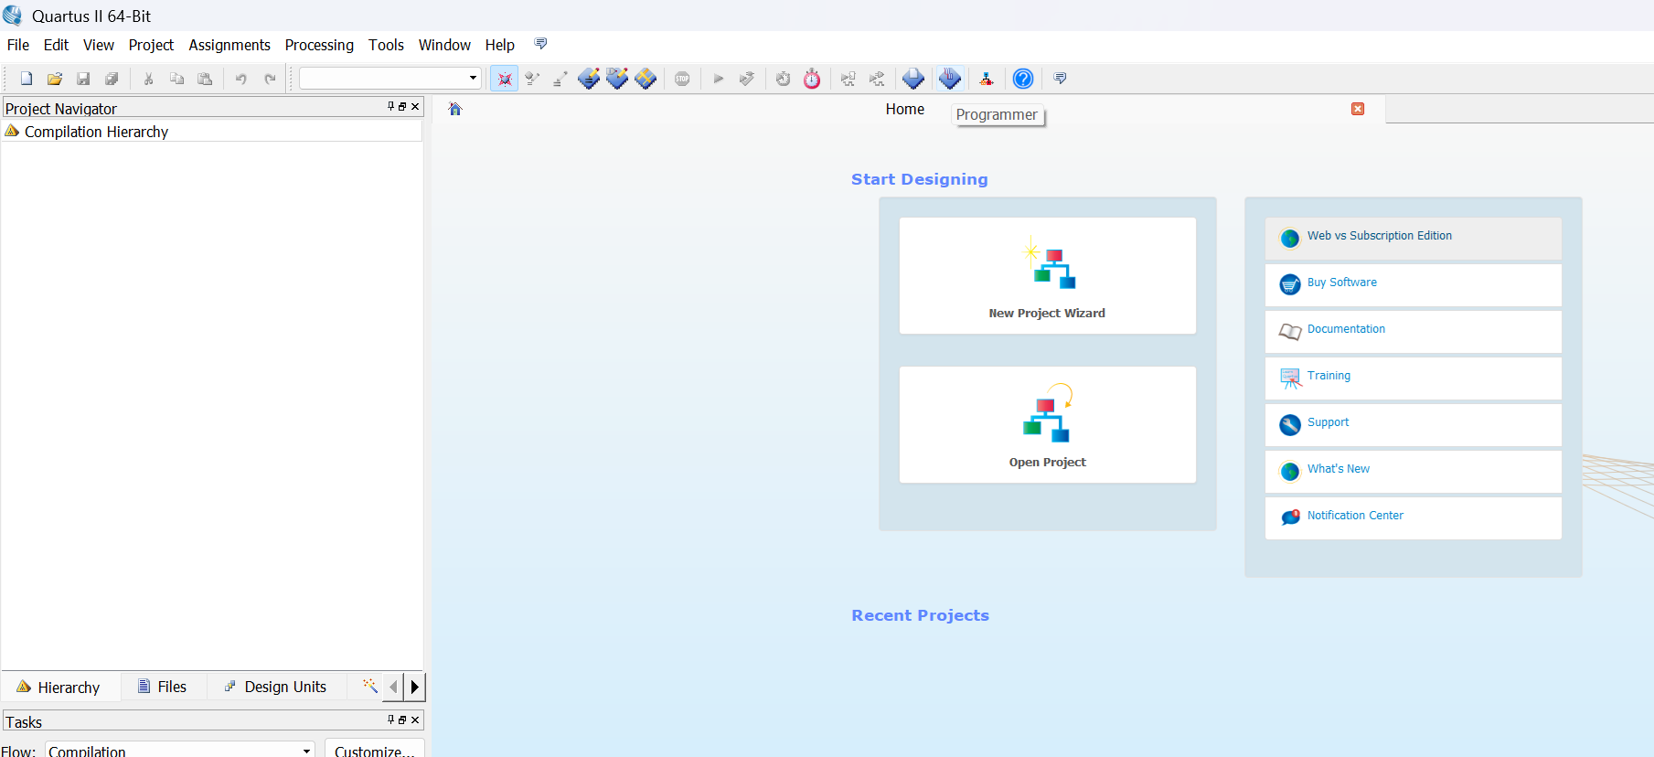This screenshot has height=757, width=1654.
Task: Open the Notification Center link
Action: click(1355, 516)
